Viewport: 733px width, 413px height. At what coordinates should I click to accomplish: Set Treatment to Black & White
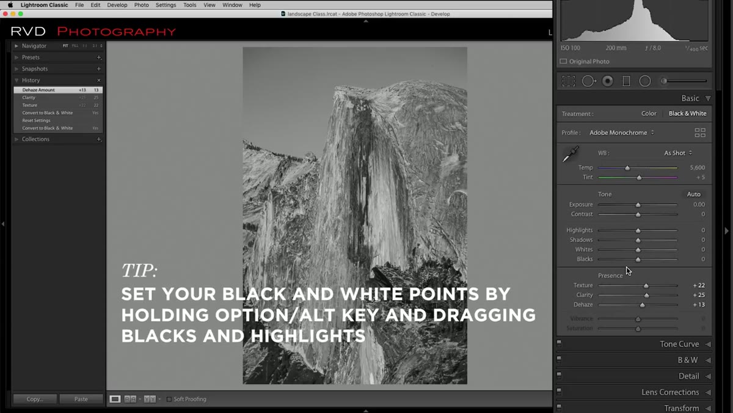coord(687,114)
